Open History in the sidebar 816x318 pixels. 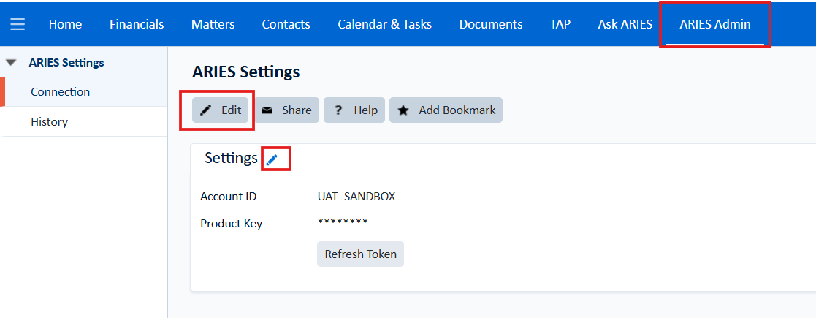[x=50, y=122]
